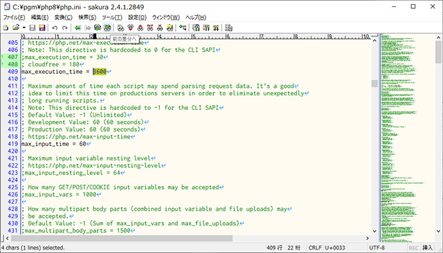Toggle the 挿入 insert mode indicator
The height and width of the screenshot is (253, 443).
click(x=428, y=248)
